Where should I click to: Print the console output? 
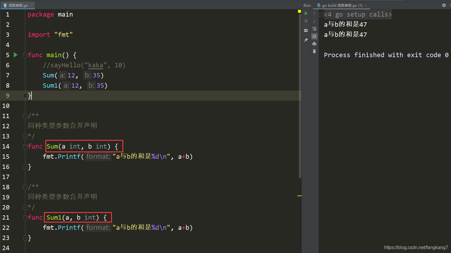coord(314,44)
